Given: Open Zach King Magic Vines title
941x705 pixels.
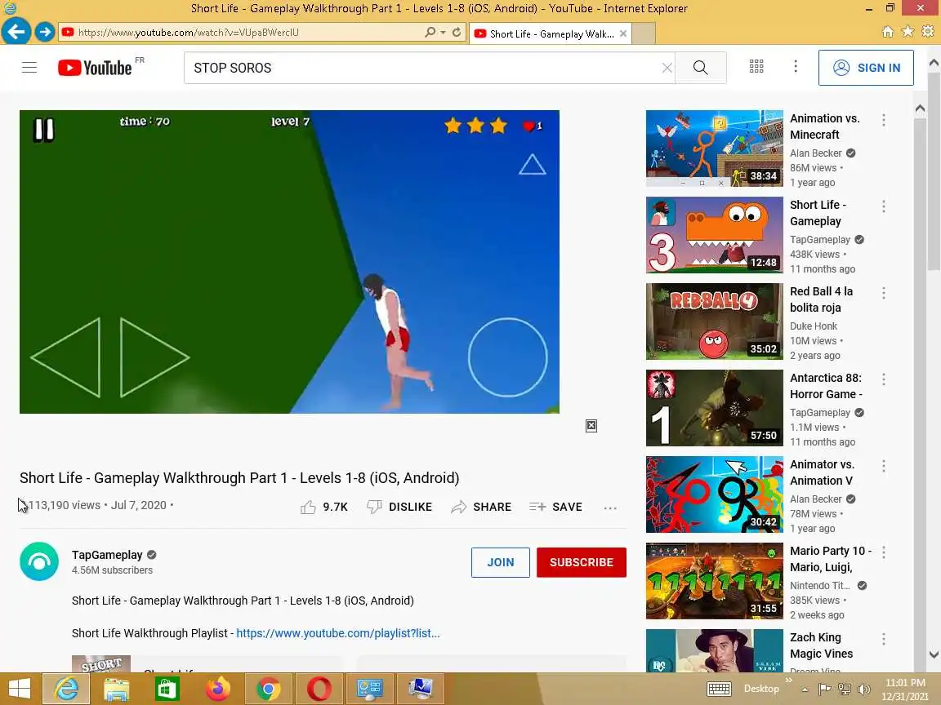Looking at the screenshot, I should click(x=821, y=645).
